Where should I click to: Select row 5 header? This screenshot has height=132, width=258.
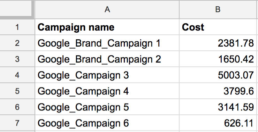[17, 91]
